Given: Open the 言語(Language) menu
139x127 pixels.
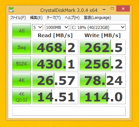Looking at the screenshot, I should click(97, 18).
